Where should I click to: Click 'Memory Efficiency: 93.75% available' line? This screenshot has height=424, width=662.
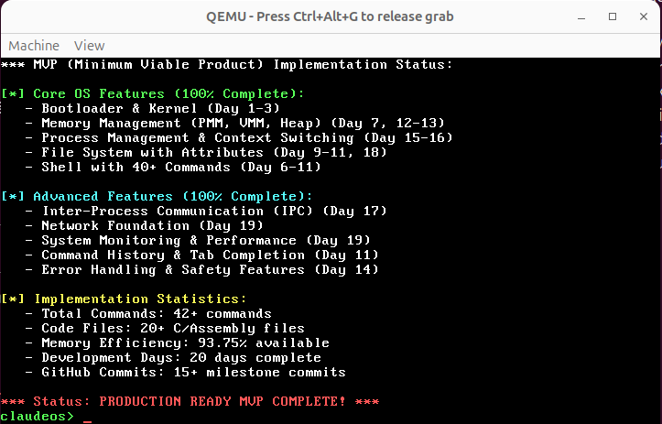click(x=178, y=342)
